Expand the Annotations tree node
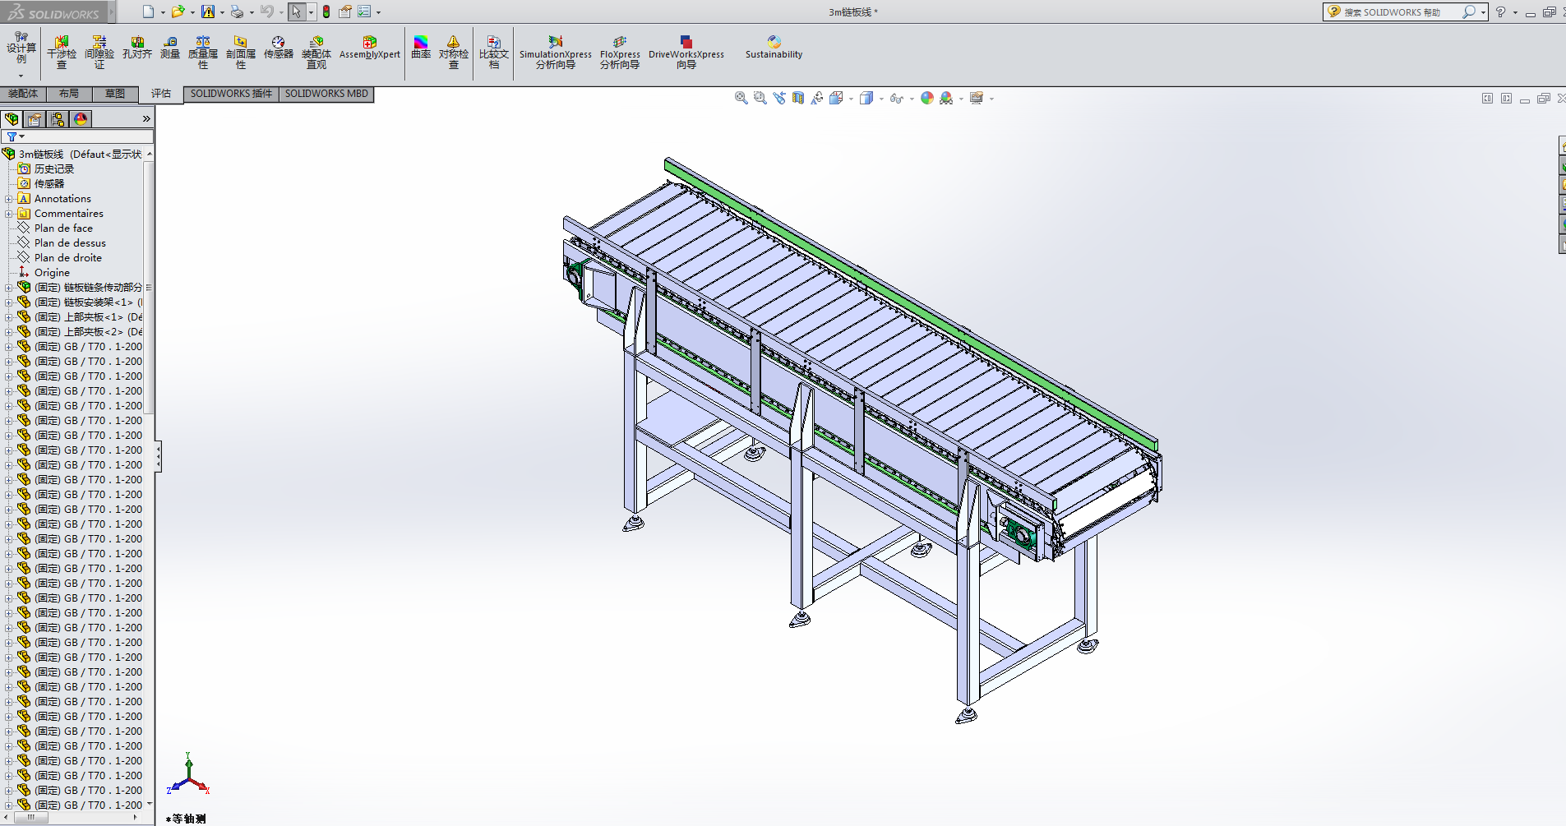 9,199
